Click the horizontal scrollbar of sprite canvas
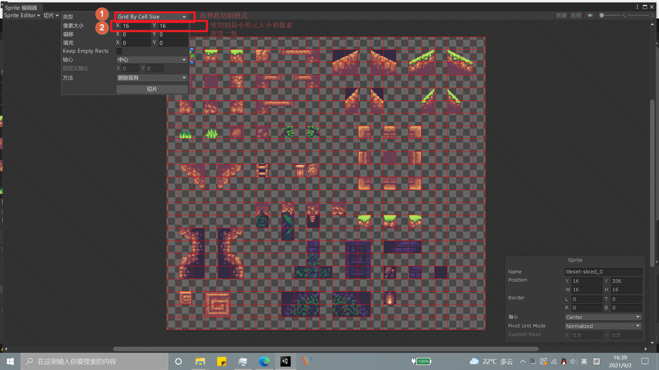This screenshot has height=370, width=659. click(325, 349)
